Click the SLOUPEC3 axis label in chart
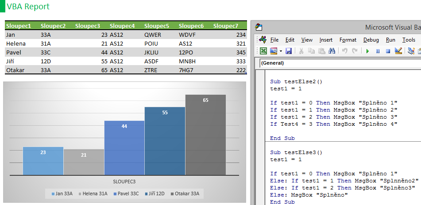Image resolution: width=421 pixels, height=205 pixels. click(x=124, y=182)
